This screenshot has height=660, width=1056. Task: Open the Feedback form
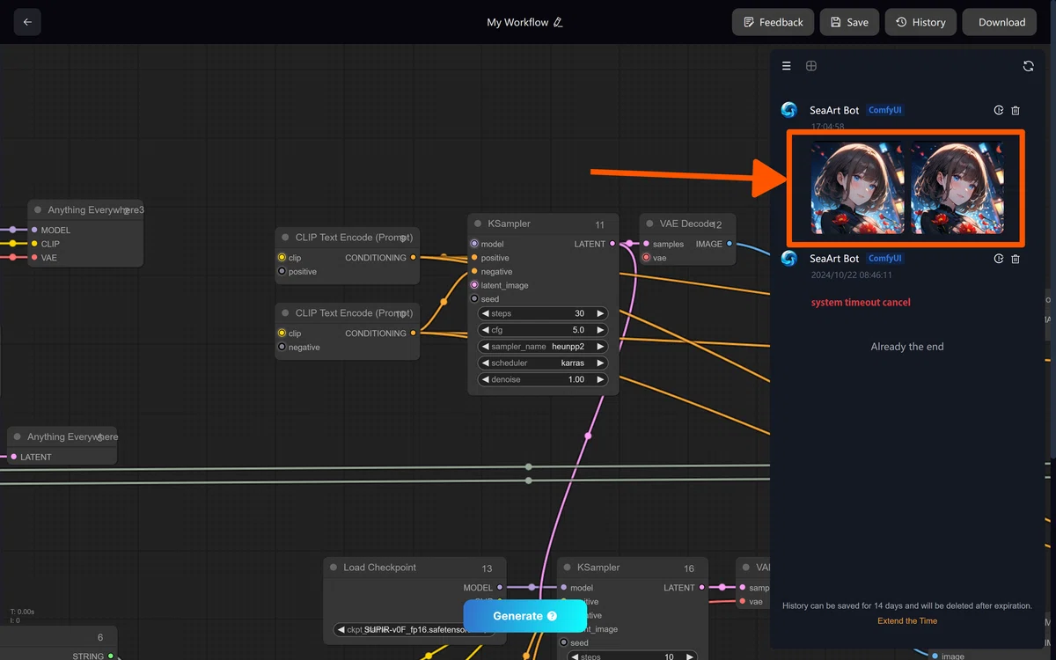pos(773,22)
